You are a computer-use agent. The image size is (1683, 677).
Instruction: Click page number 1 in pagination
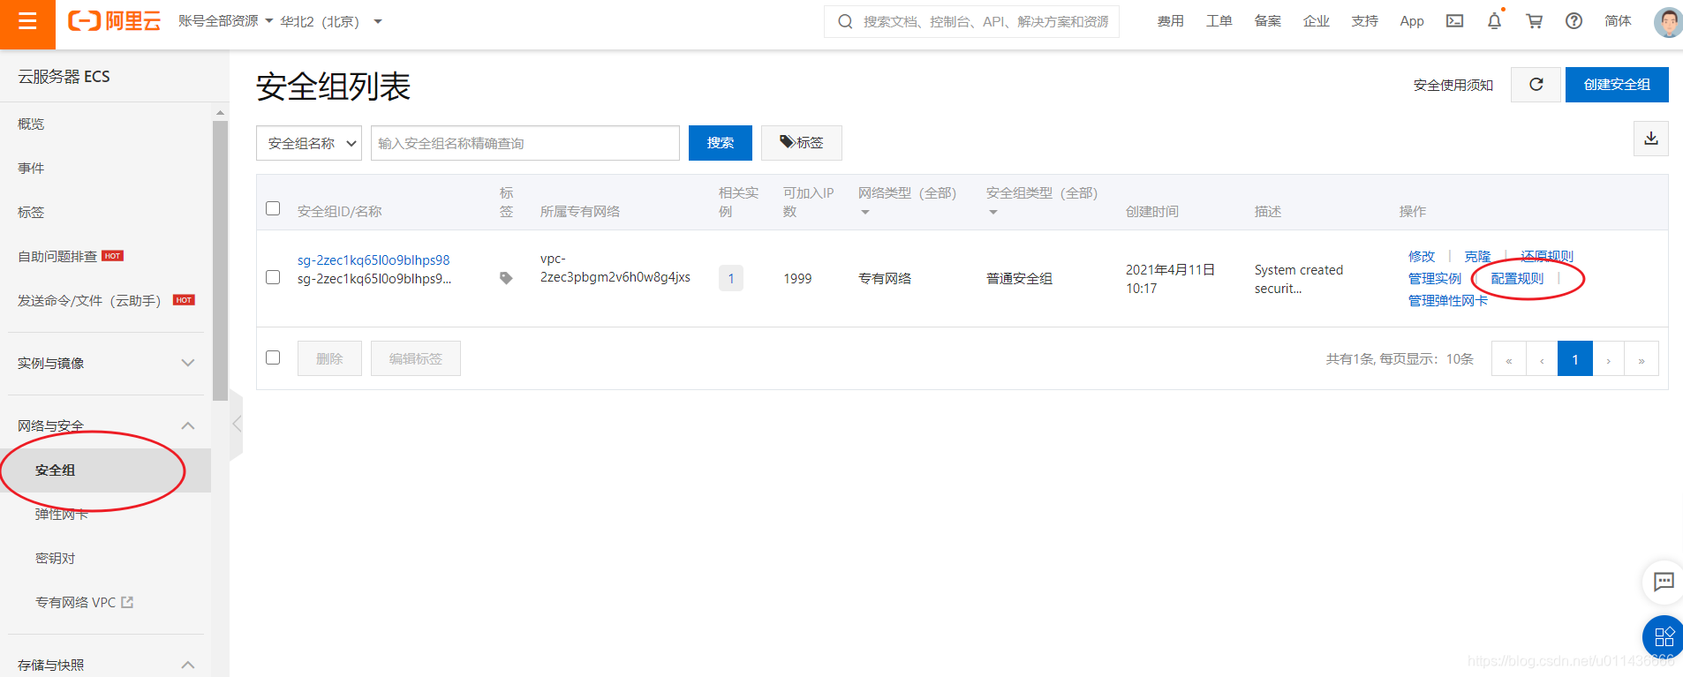point(1575,359)
